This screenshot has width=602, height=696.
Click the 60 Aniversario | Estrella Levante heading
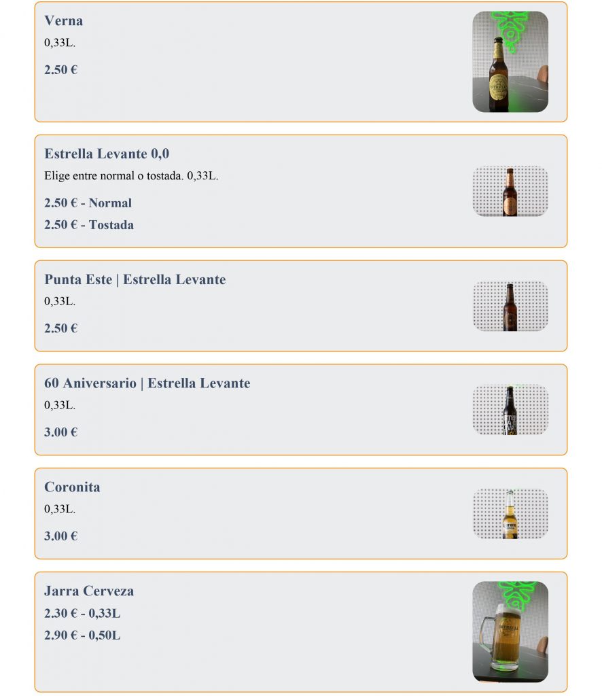tap(147, 383)
